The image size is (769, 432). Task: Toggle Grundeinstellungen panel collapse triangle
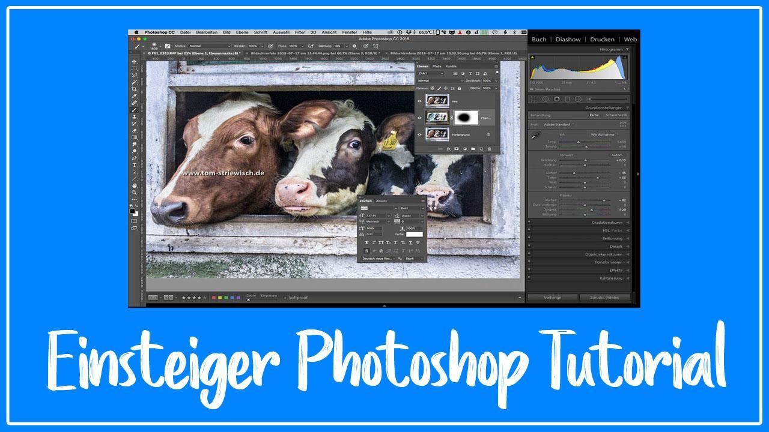627,108
